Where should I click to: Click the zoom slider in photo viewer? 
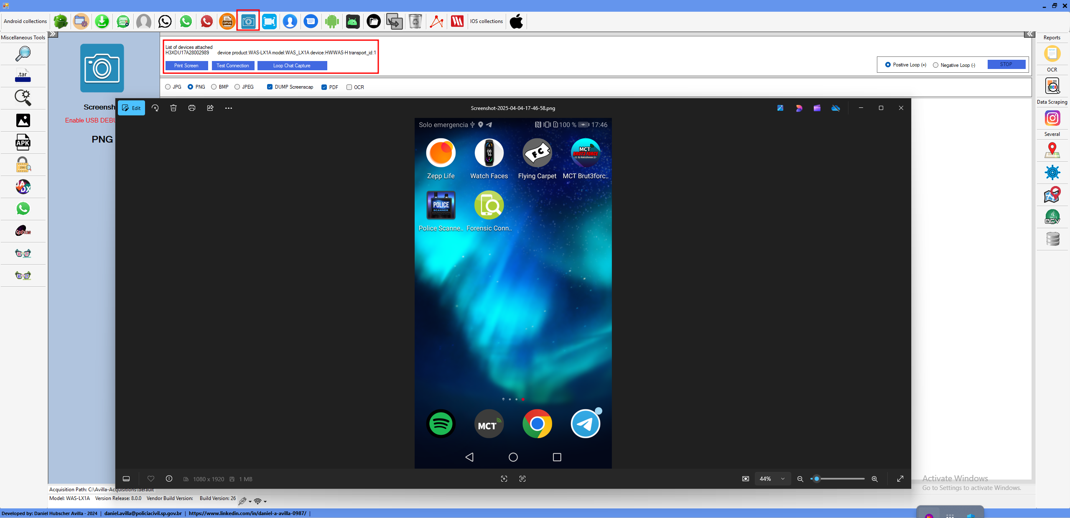coord(838,479)
